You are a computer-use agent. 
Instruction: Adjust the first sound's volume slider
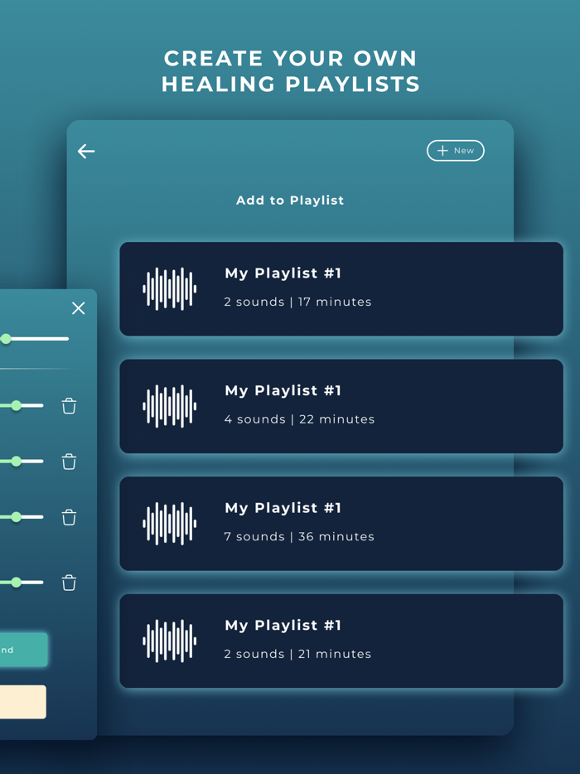[22, 406]
